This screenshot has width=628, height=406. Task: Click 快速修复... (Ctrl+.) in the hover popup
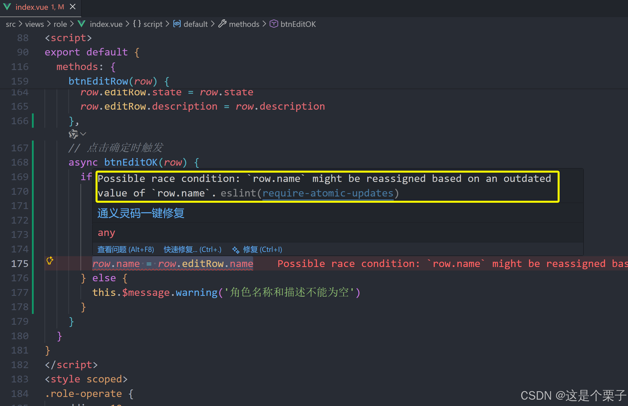pyautogui.click(x=192, y=249)
